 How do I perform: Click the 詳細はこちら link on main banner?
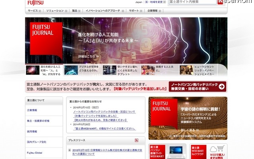pos(89,56)
